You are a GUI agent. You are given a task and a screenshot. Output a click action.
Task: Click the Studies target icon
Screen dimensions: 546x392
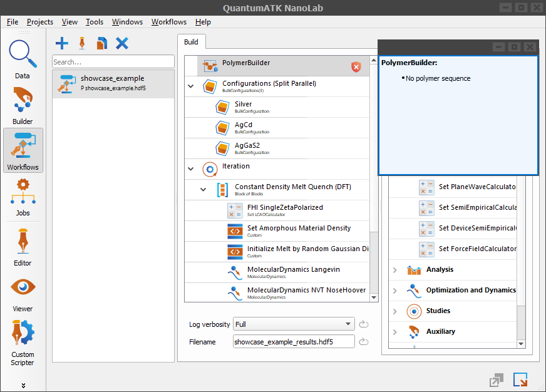pyautogui.click(x=414, y=311)
